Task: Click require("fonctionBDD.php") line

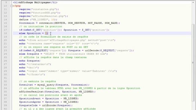Action: pyautogui.click(x=40, y=13)
